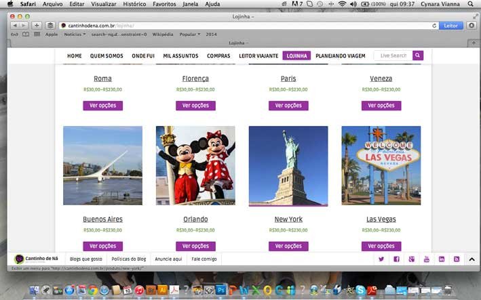Click the Spotlight search icon in menu bar
This screenshot has width=481, height=300.
tap(470, 4)
